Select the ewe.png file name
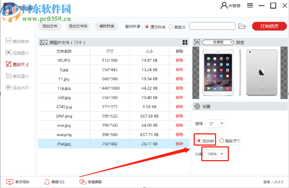 (64, 135)
